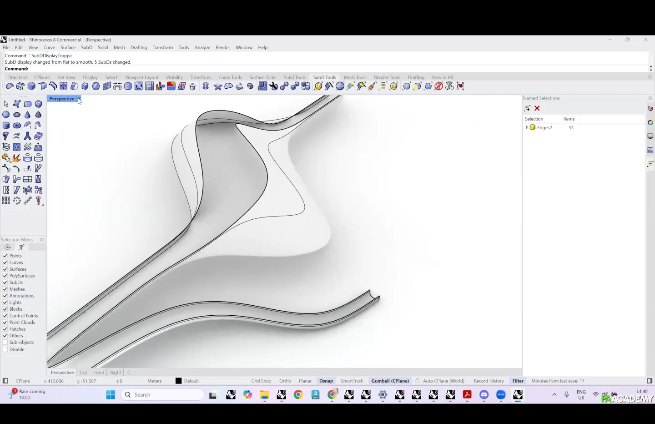Expand the Edges2 named selection
Image resolution: width=655 pixels, height=424 pixels.
tap(527, 127)
